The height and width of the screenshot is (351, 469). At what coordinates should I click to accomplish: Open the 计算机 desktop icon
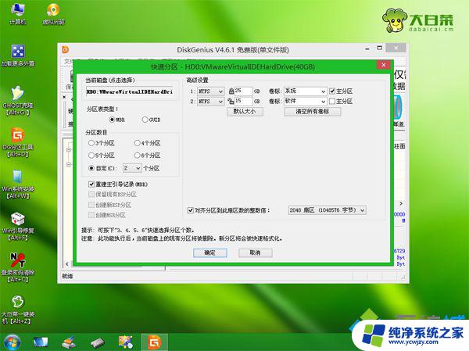(18, 14)
